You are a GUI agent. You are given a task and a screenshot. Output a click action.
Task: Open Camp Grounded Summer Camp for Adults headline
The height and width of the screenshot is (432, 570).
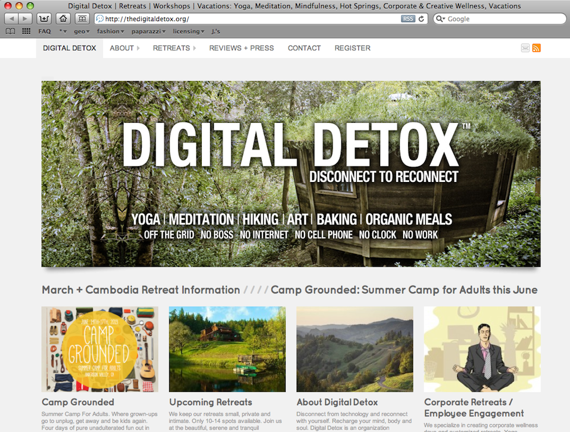point(404,290)
